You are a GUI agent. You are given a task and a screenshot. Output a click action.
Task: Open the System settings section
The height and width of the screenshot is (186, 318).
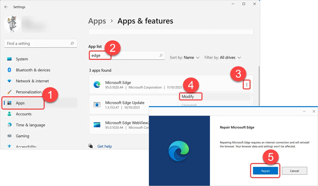pos(22,59)
